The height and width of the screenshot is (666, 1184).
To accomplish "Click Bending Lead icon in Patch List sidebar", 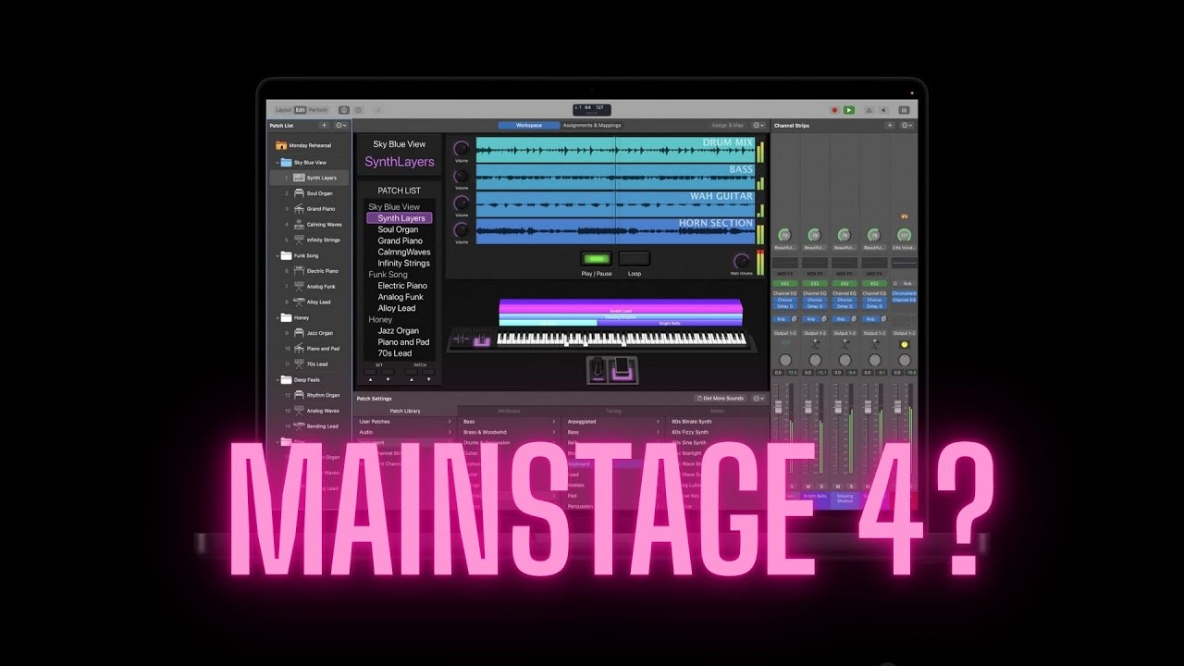I will 299,426.
